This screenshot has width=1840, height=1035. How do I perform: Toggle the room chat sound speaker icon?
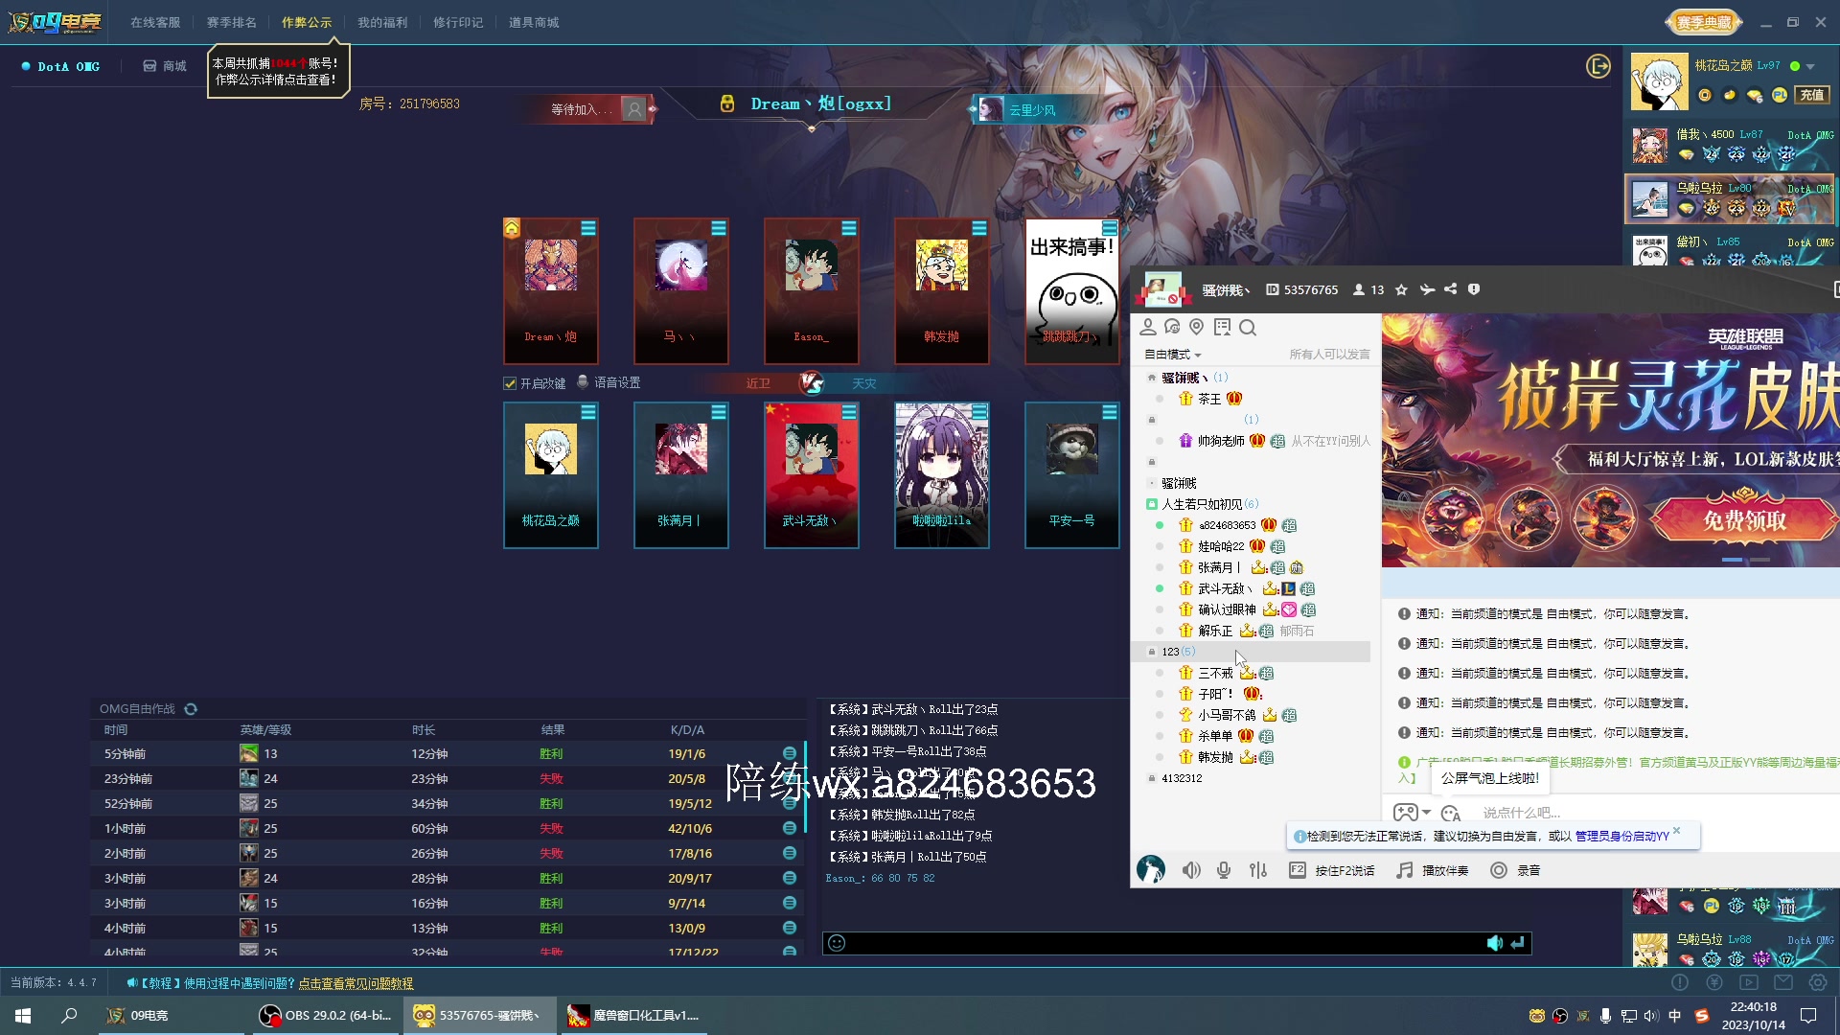point(1494,943)
